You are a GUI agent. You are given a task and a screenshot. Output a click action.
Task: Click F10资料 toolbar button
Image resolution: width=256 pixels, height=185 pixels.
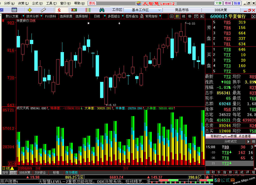point(50,16)
